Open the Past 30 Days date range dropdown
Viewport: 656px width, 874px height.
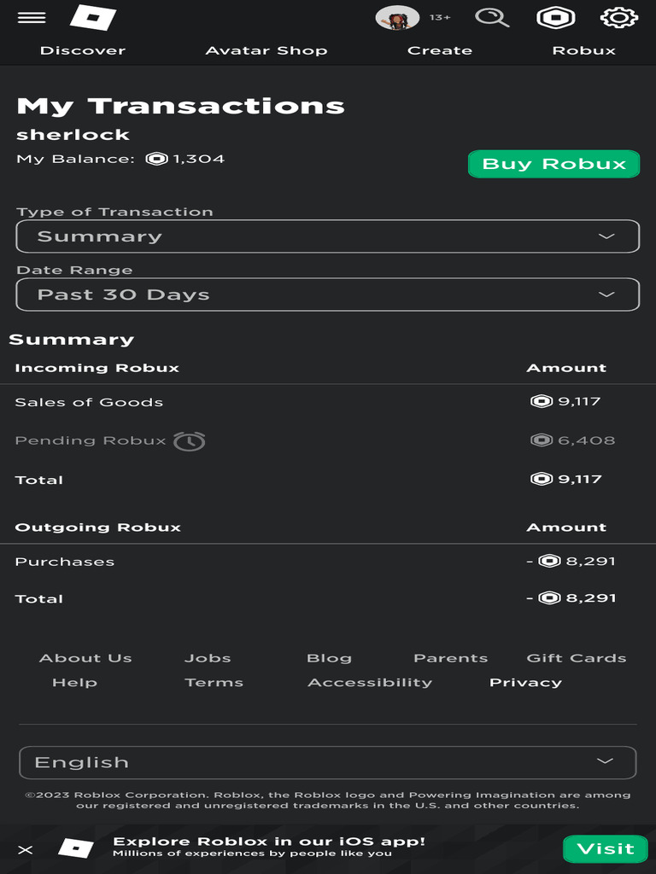[328, 294]
